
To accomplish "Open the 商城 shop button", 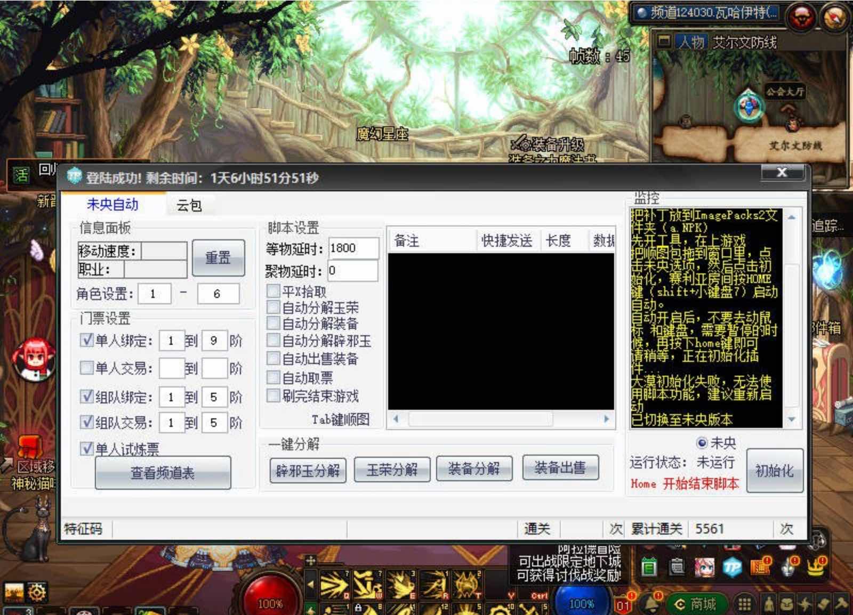I will point(697,604).
